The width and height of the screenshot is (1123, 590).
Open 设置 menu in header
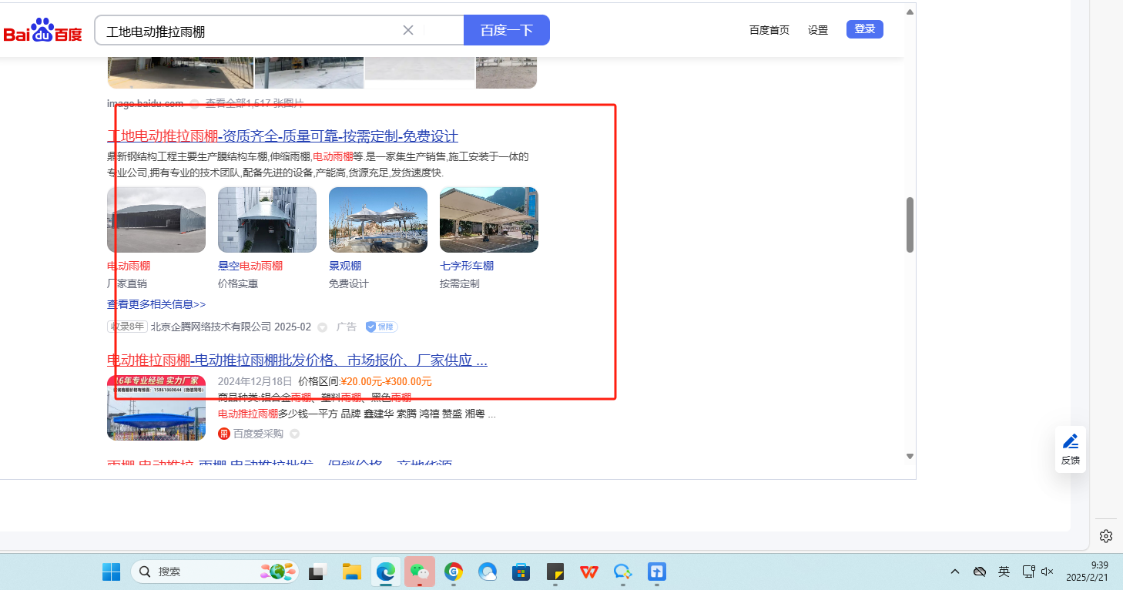pos(818,30)
